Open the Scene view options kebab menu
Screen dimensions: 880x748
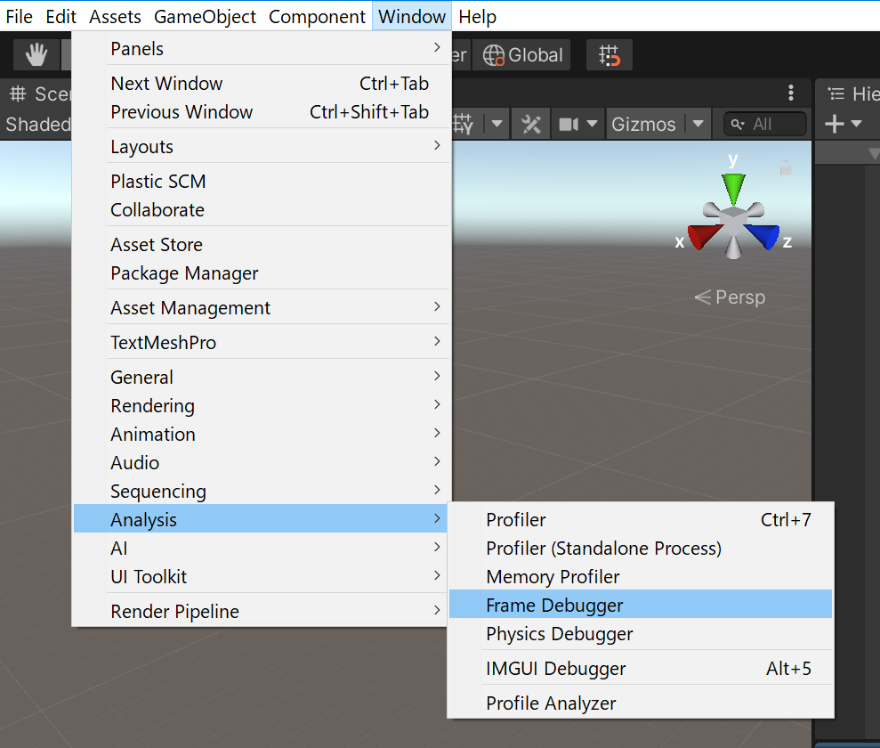pyautogui.click(x=793, y=93)
